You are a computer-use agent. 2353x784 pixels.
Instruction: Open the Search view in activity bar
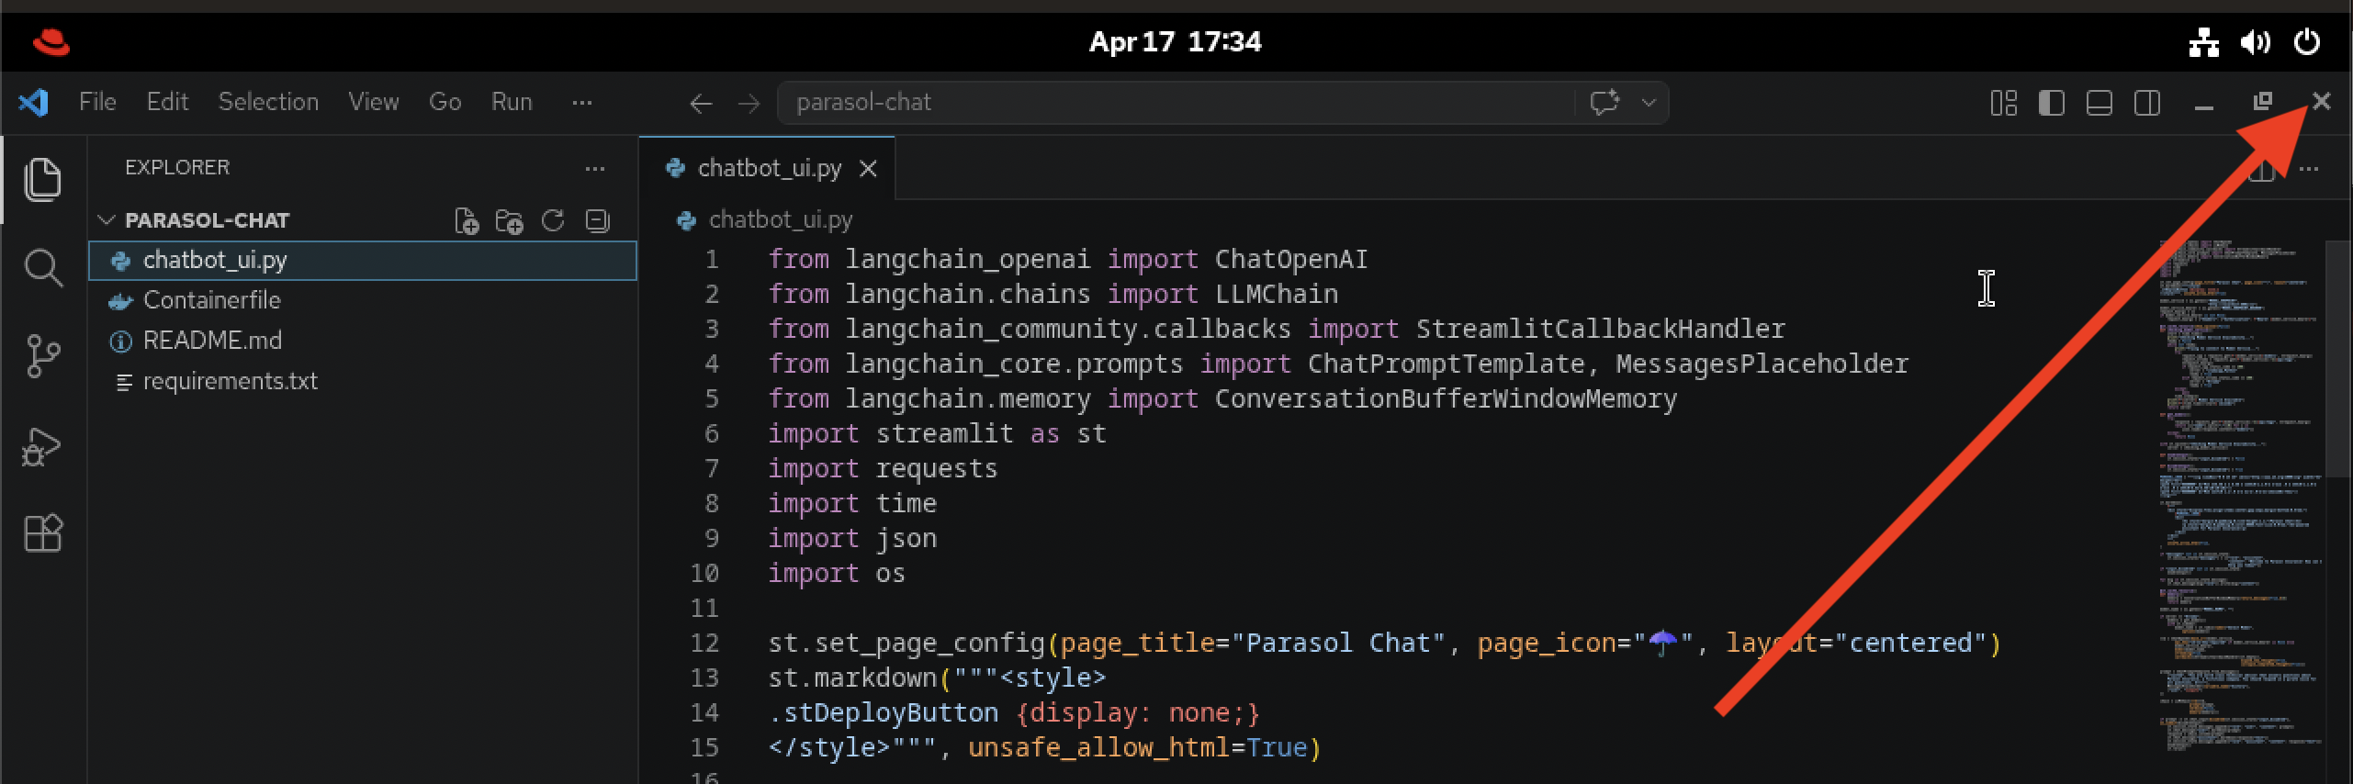tap(42, 268)
